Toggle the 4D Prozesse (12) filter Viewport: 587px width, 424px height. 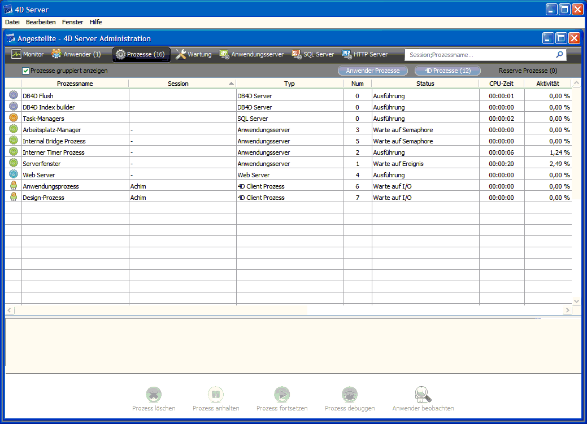(x=447, y=71)
